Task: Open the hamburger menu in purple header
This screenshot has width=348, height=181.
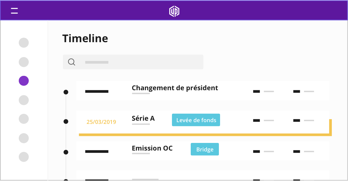Action: pos(14,11)
